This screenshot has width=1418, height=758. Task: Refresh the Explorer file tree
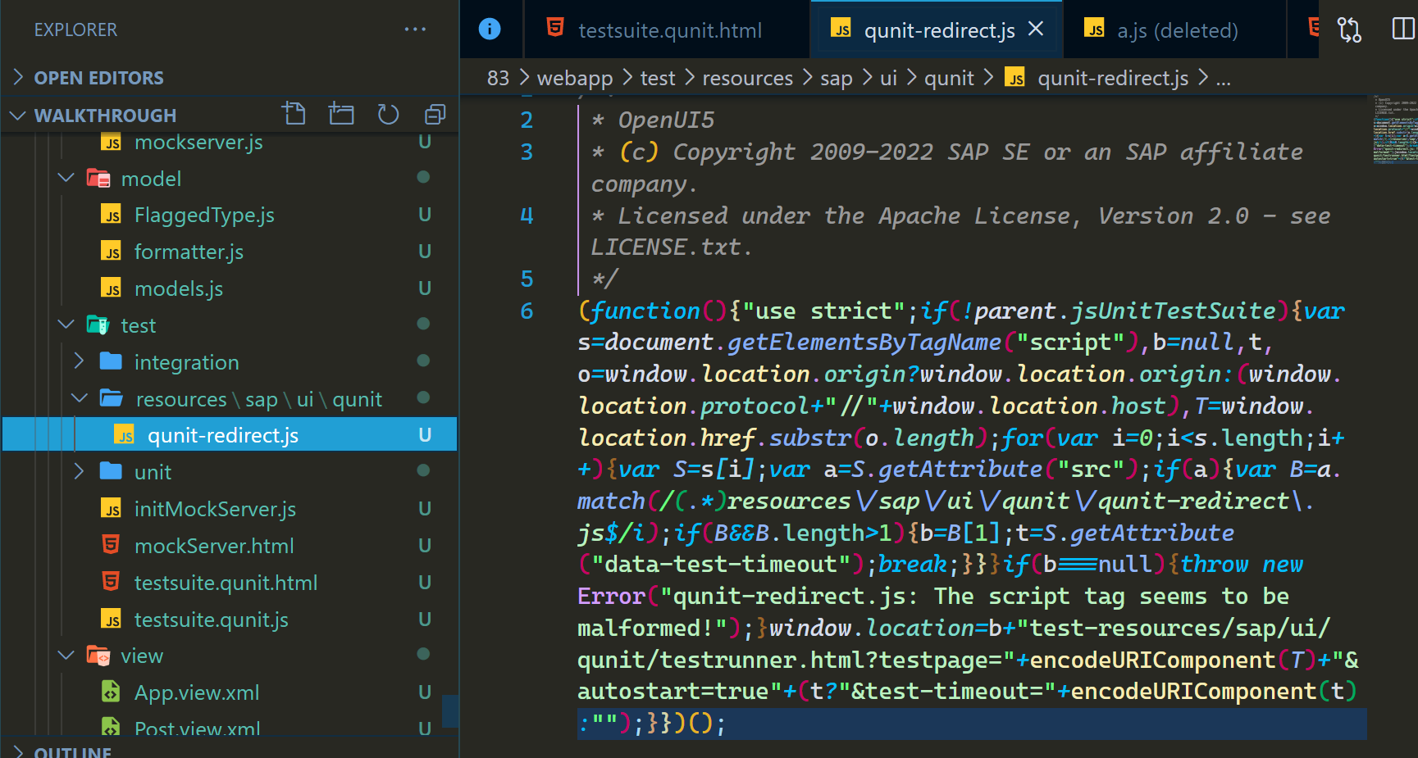coord(388,114)
